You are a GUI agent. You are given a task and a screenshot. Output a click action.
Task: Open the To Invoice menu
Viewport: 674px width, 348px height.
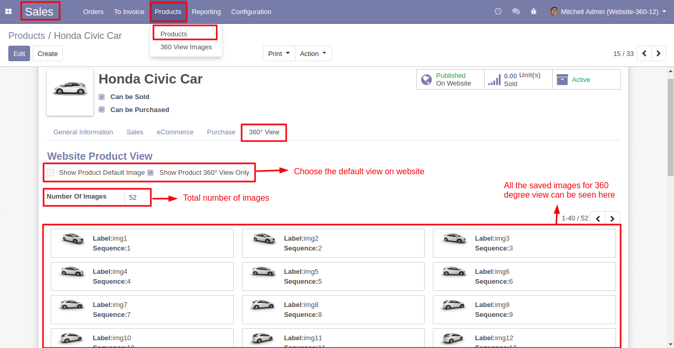[129, 11]
